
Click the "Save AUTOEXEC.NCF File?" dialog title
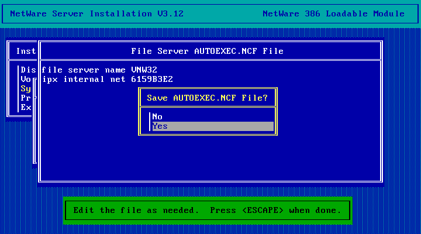click(x=207, y=98)
